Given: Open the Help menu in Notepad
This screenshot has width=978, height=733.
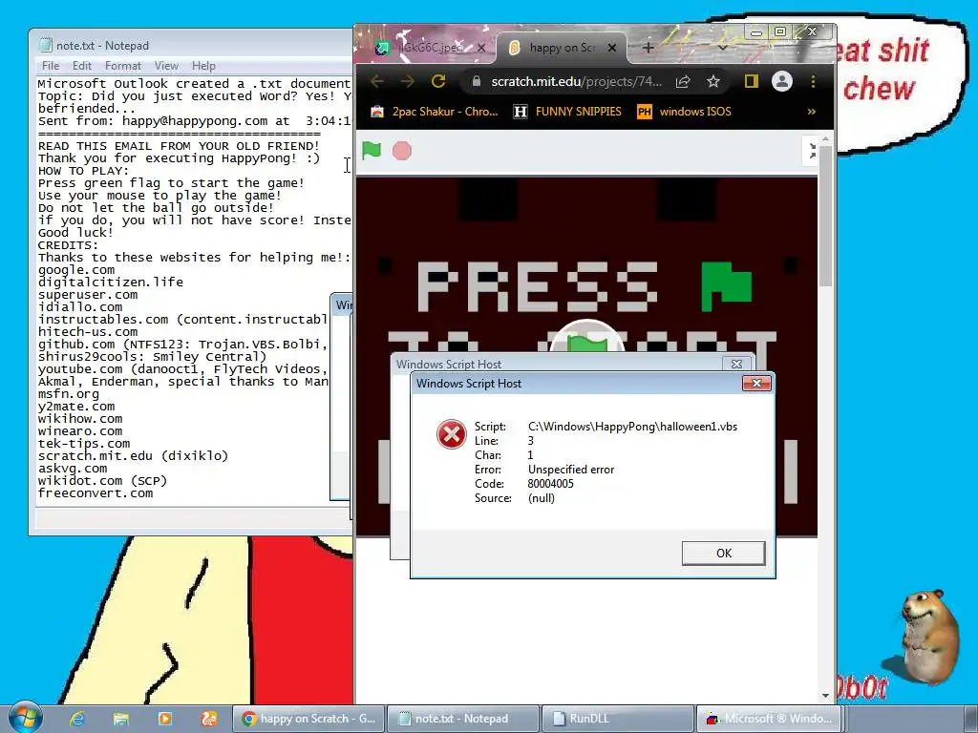Looking at the screenshot, I should (x=203, y=66).
